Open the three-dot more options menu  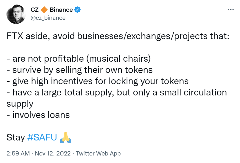click(x=231, y=10)
